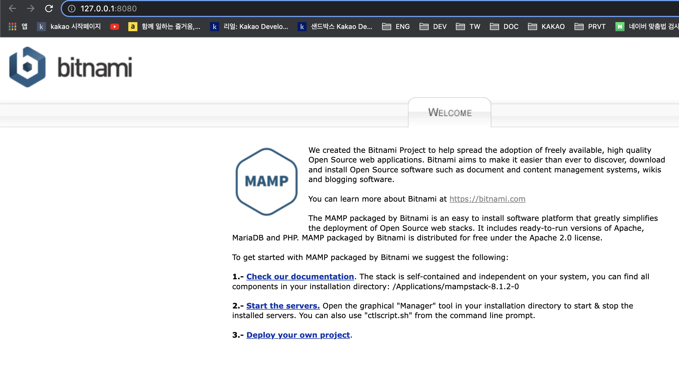Click 'Apache 2.0 license' text
Screen dimensions: 679x368
coord(565,238)
